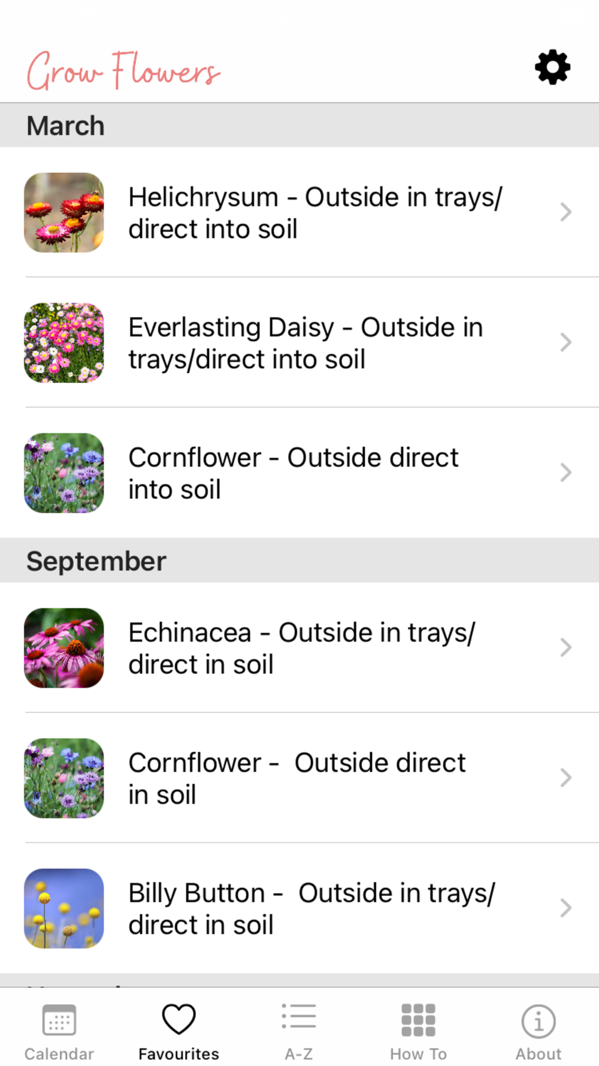Switch to the A-Z tab label
Viewport: 599px width, 1066px height.
(299, 1053)
